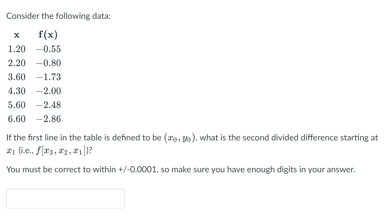Click the value -2.00 in the table

point(49,91)
